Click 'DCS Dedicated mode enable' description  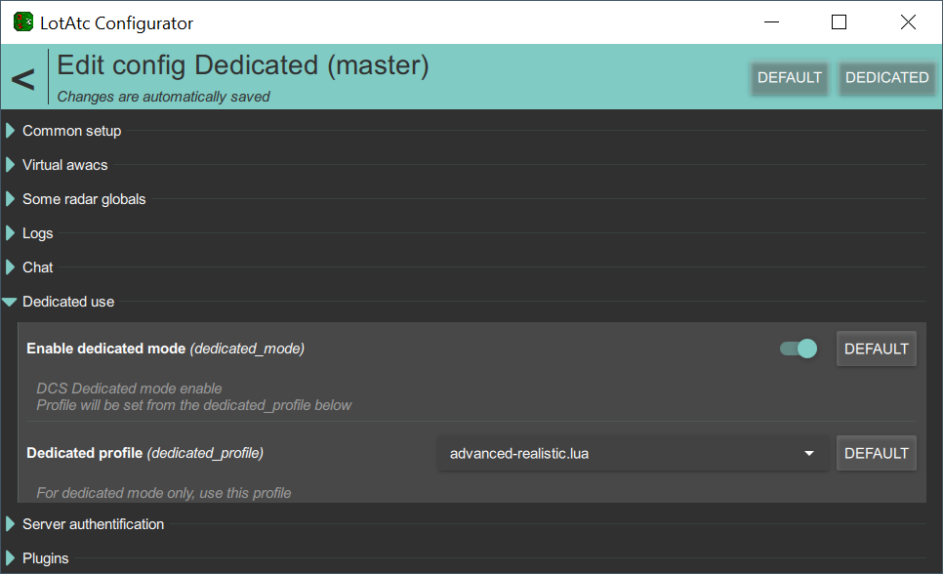pyautogui.click(x=129, y=389)
